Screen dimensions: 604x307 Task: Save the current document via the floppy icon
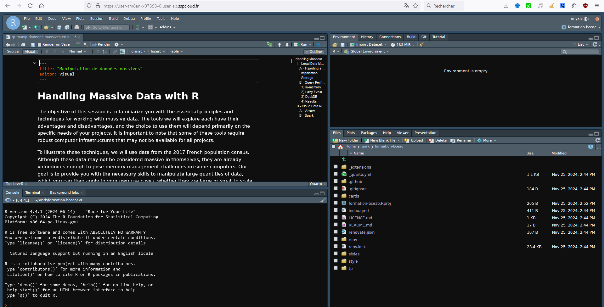(x=33, y=45)
